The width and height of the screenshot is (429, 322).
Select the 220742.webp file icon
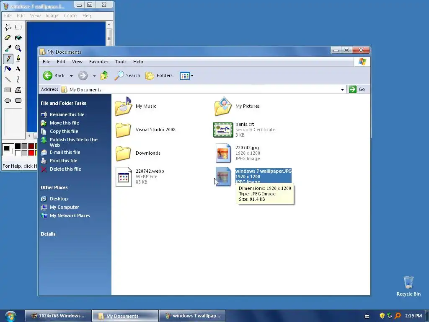pos(124,177)
